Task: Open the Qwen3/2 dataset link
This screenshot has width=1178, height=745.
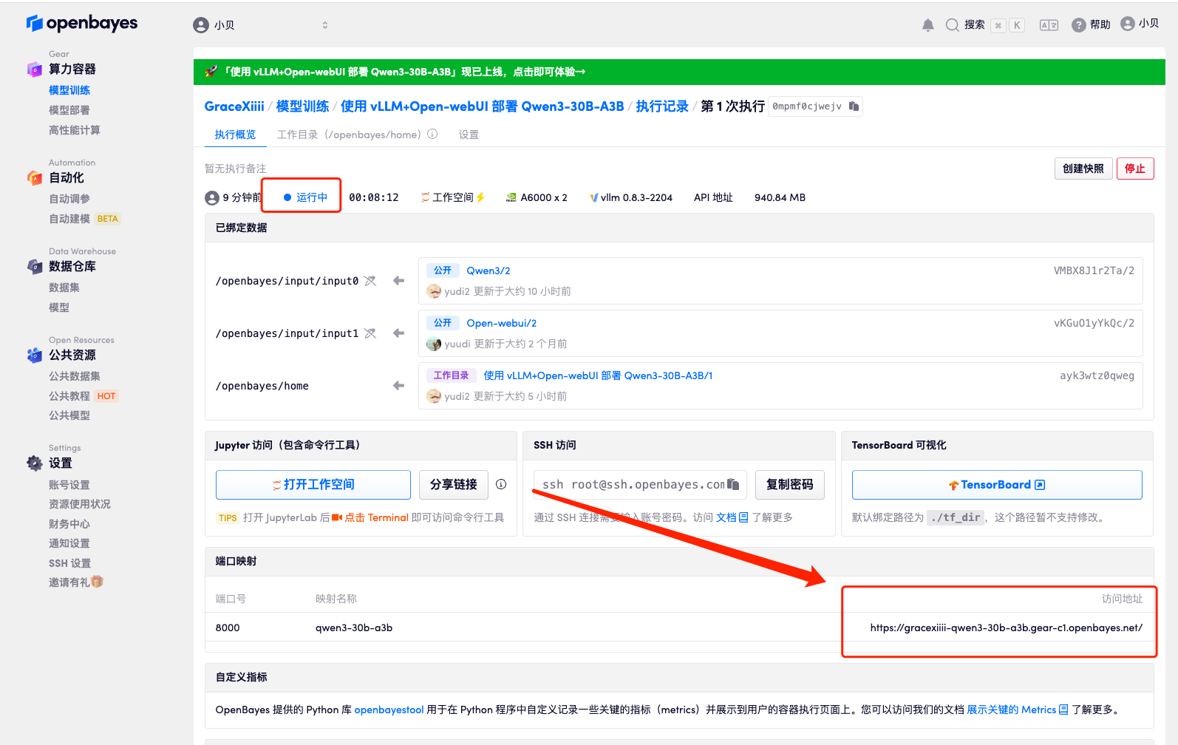Action: pyautogui.click(x=488, y=271)
